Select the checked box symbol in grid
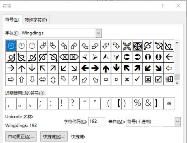Screen dimensions: 187x143 [158, 79]
